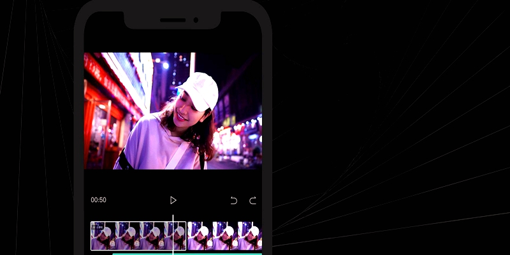Tap the video preview of the woman

(172, 111)
